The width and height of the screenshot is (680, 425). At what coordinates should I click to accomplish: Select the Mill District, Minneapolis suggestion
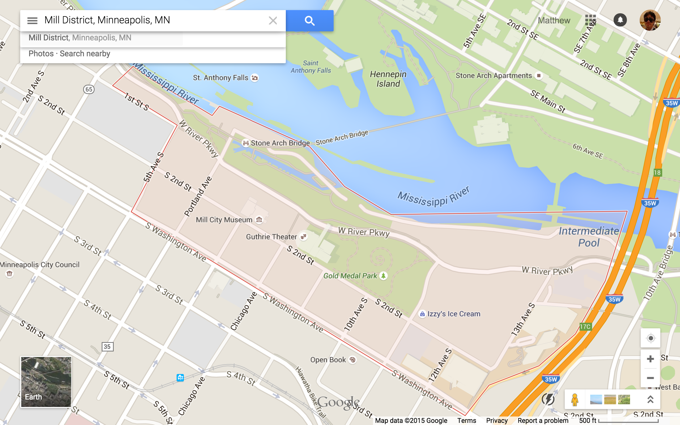[80, 38]
